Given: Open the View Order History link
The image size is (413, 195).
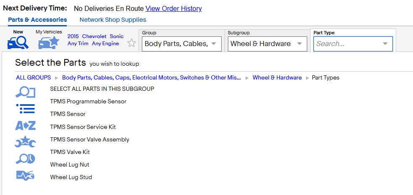Looking at the screenshot, I should tap(174, 9).
